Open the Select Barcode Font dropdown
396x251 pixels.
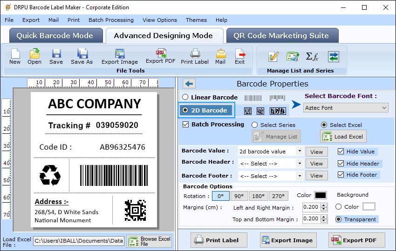[346, 108]
